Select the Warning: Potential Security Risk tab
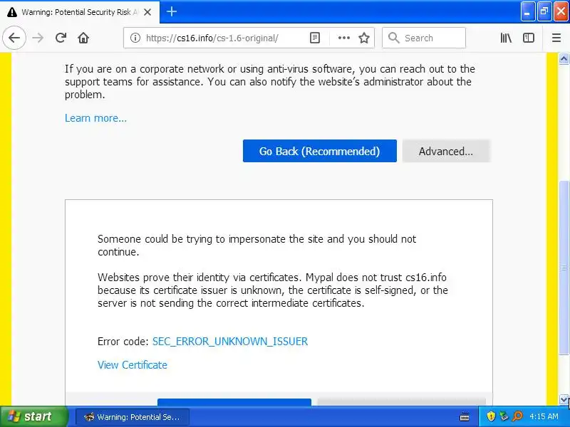Screen dimensions: 570x427 tap(80, 12)
